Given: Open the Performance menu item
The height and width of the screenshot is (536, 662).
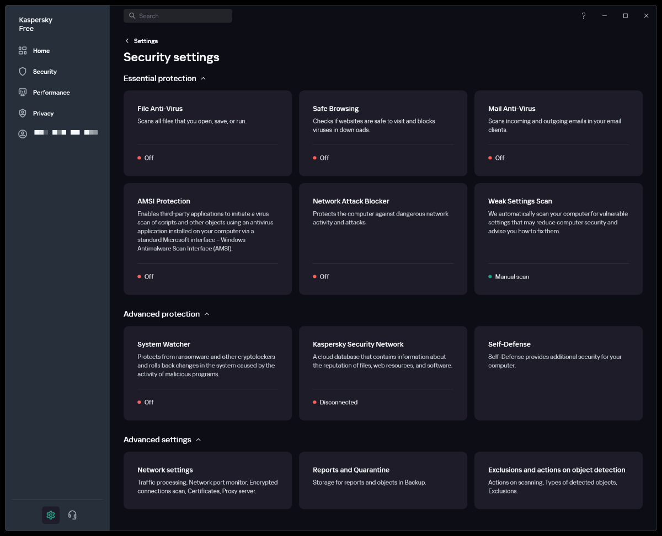Looking at the screenshot, I should click(51, 93).
